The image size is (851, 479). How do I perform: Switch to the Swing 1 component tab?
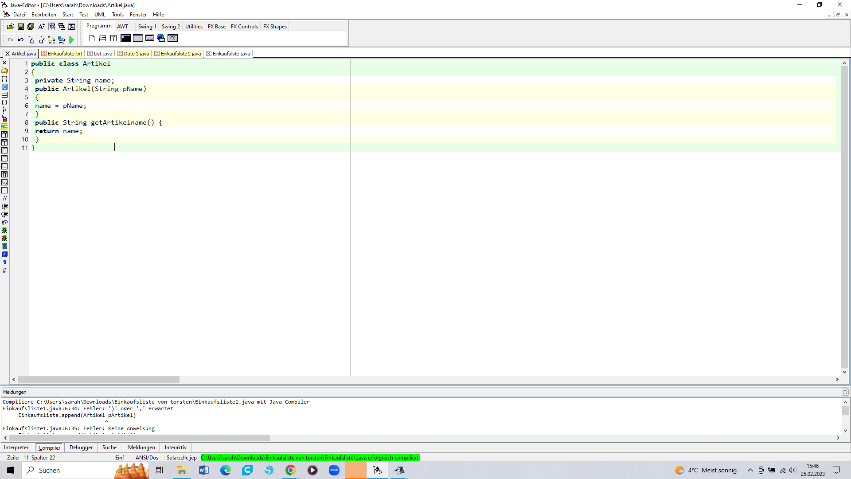(x=147, y=27)
